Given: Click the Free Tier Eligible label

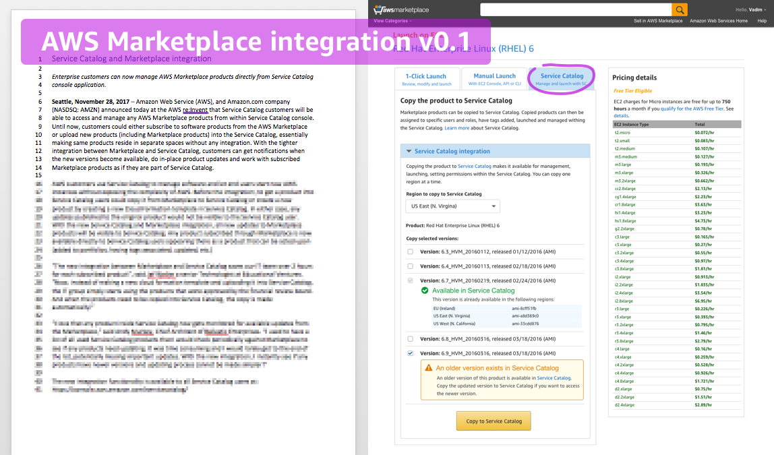Looking at the screenshot, I should (x=633, y=91).
